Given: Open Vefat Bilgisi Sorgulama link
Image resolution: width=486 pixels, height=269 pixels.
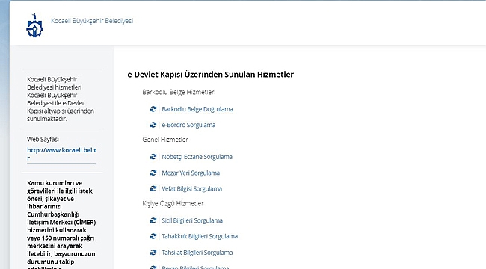Looking at the screenshot, I should (x=192, y=189).
